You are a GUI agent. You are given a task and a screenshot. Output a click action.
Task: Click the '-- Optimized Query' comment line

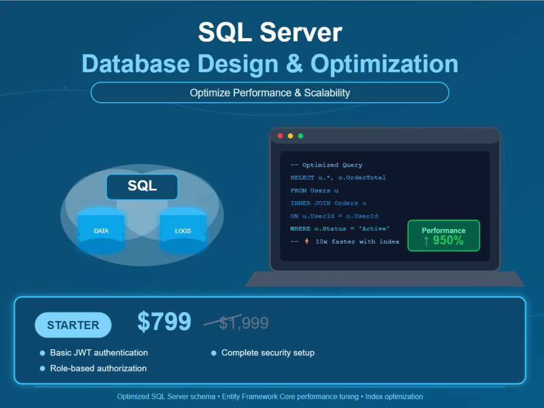(326, 165)
